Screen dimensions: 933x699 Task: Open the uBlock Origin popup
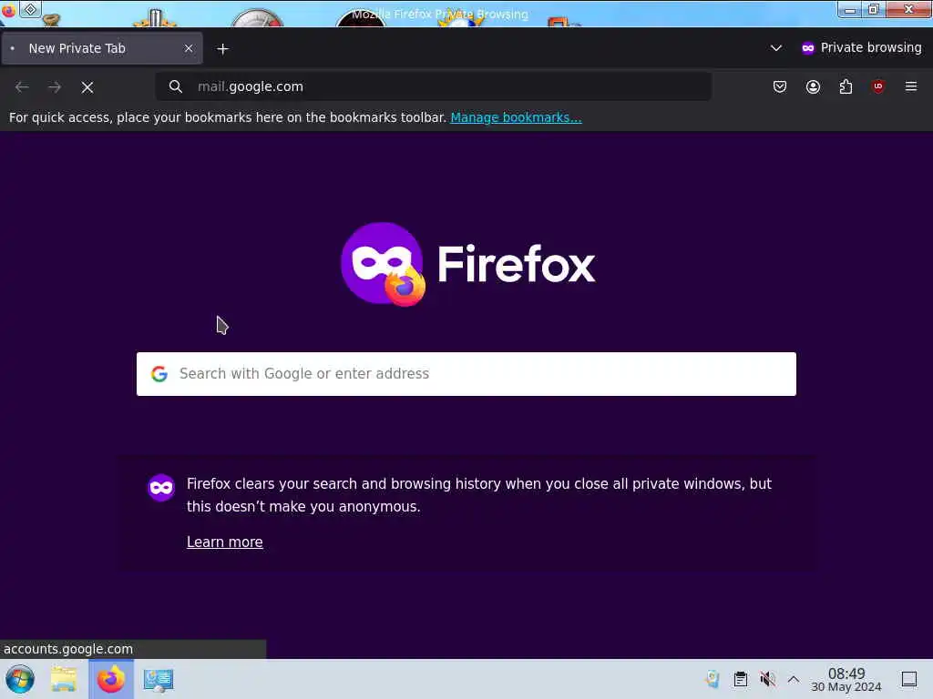(878, 86)
